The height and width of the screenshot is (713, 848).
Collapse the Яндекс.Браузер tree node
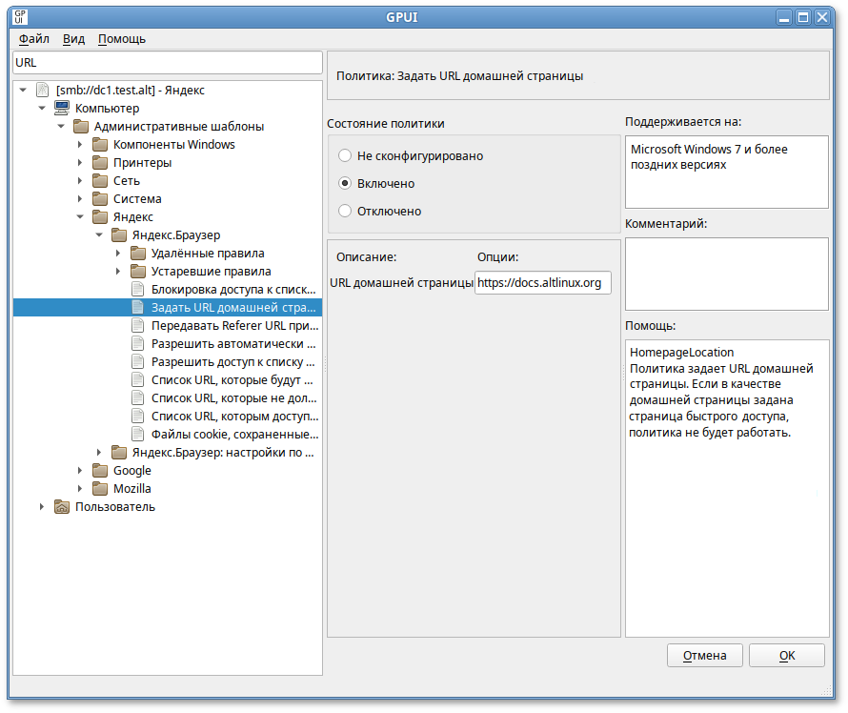99,235
